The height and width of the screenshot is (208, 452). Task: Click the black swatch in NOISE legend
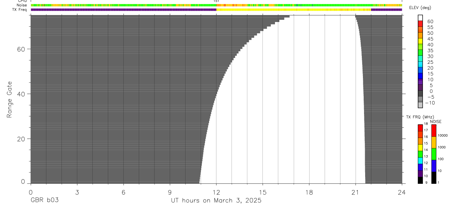tap(434, 178)
